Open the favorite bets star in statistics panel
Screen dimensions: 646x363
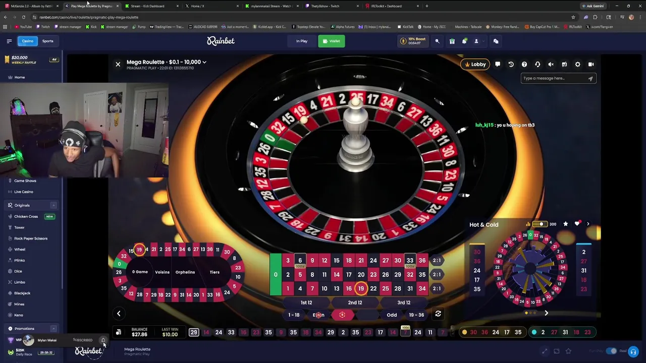click(565, 224)
